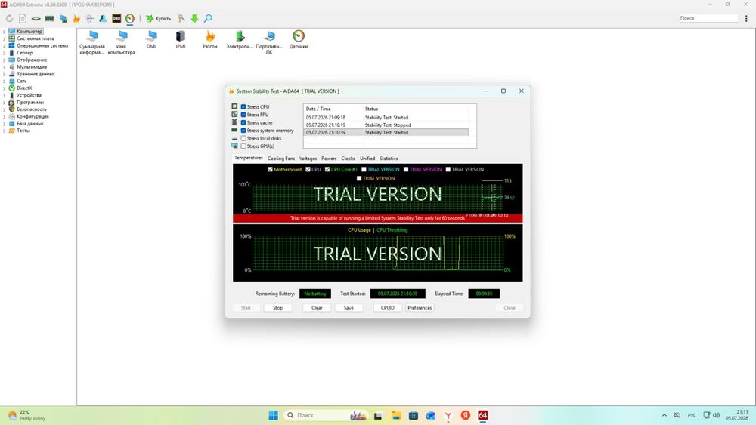This screenshot has height=425, width=756.
Task: Uncheck Stress CPU checkbox
Action: coord(243,107)
